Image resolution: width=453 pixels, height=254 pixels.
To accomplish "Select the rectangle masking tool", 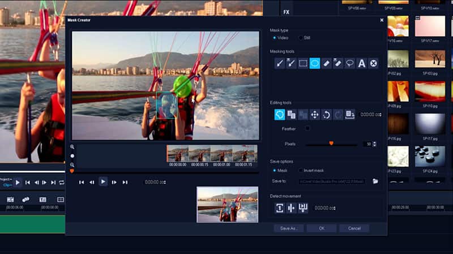I will pyautogui.click(x=303, y=63).
